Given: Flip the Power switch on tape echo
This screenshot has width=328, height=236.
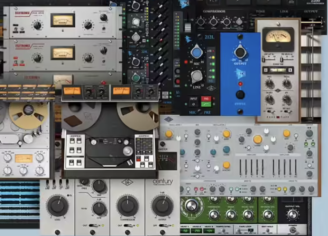Looking at the screenshot, I should (292, 230).
